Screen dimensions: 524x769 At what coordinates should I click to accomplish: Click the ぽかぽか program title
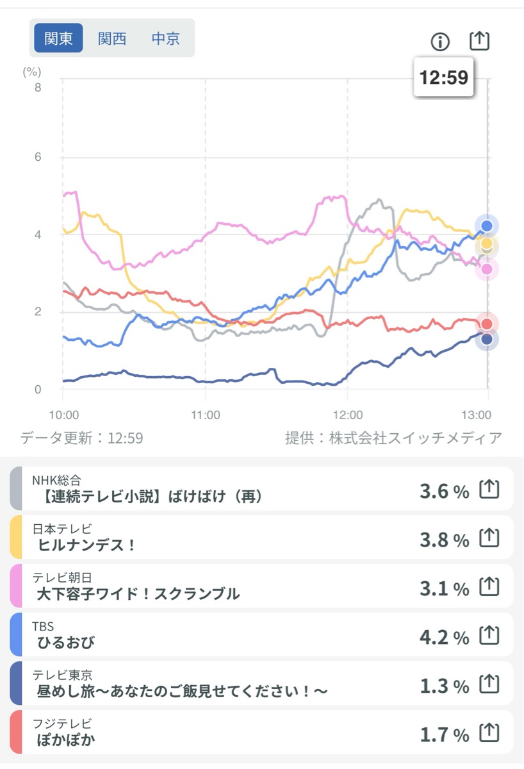pyautogui.click(x=67, y=739)
